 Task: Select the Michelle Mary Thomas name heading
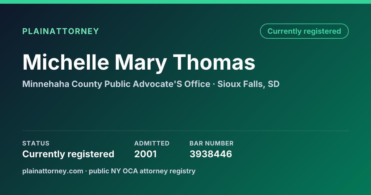click(139, 62)
